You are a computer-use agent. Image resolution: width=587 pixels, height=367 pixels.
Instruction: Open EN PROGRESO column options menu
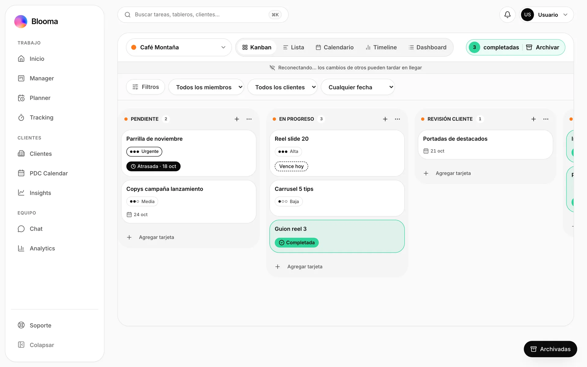[x=397, y=119]
